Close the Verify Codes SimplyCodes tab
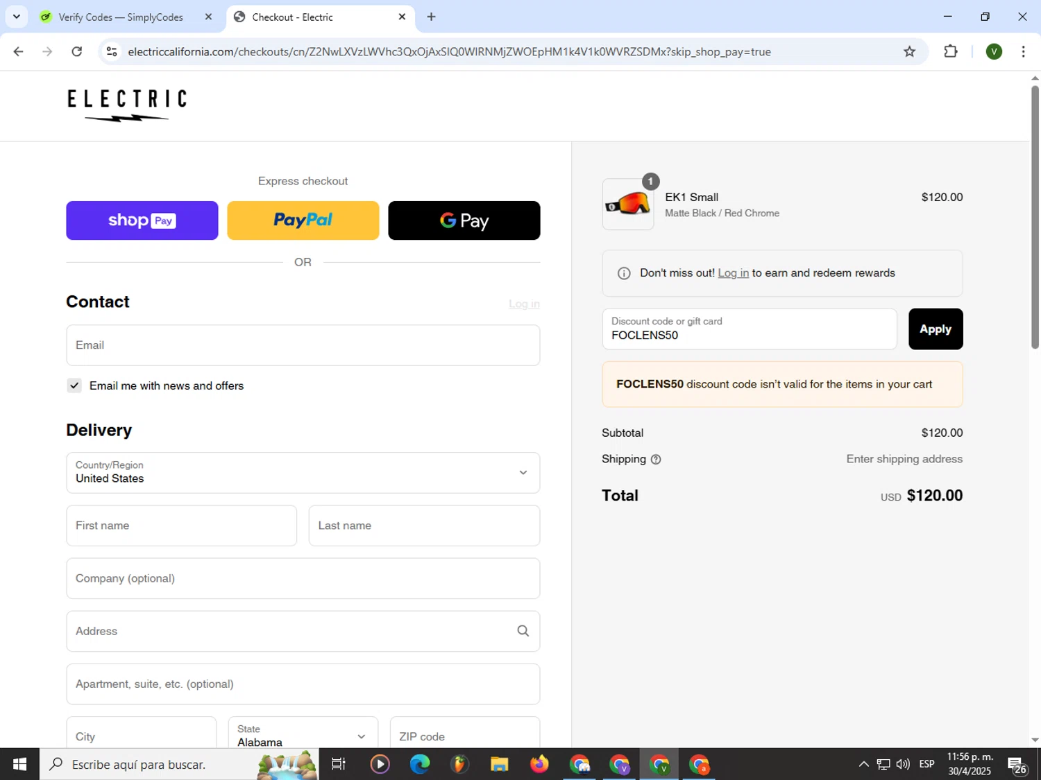 tap(208, 17)
